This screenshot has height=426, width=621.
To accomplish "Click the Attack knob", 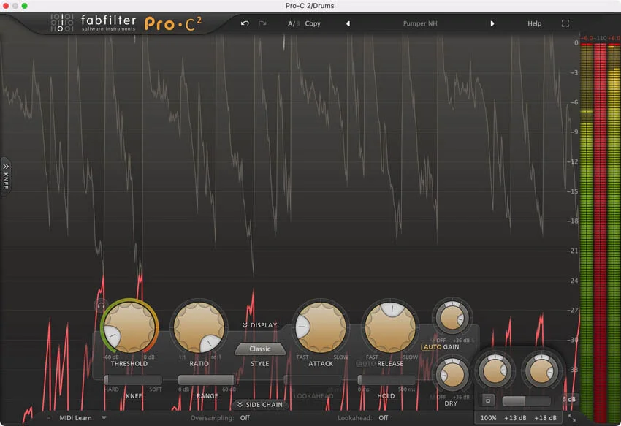I will coord(321,327).
